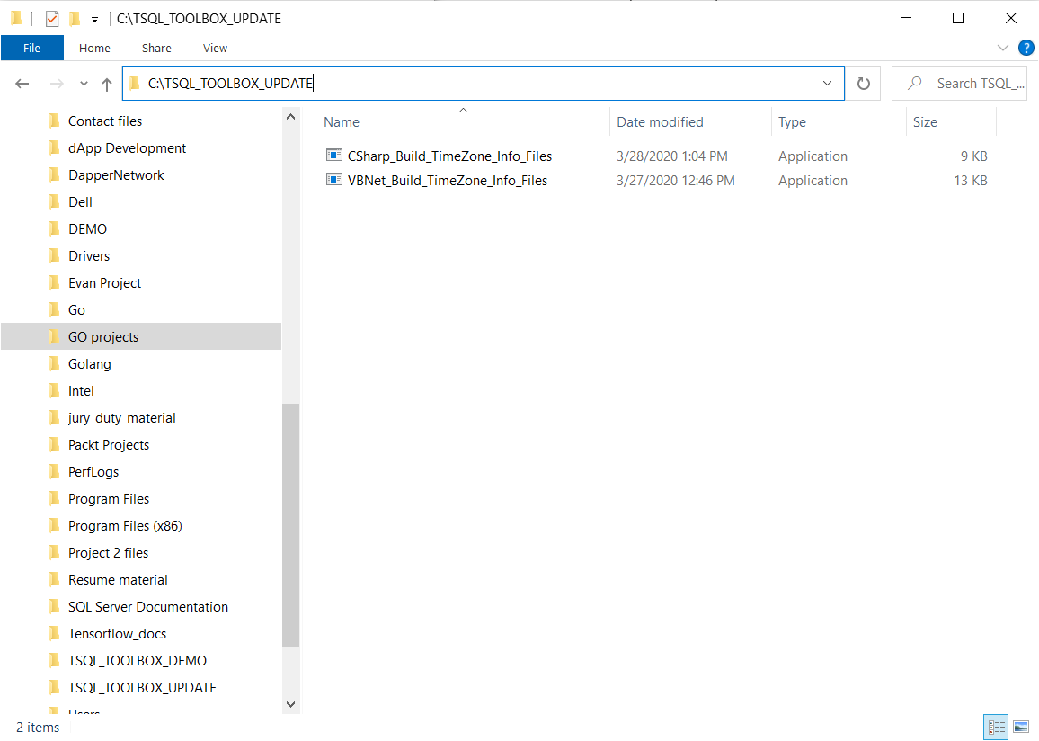Viewport: 1039px width, 741px height.
Task: Select the Drivers folder
Action: pyautogui.click(x=89, y=256)
